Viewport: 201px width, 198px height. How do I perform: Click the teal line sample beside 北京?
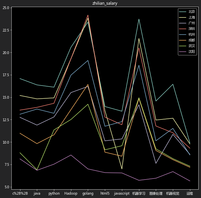pos(183,12)
